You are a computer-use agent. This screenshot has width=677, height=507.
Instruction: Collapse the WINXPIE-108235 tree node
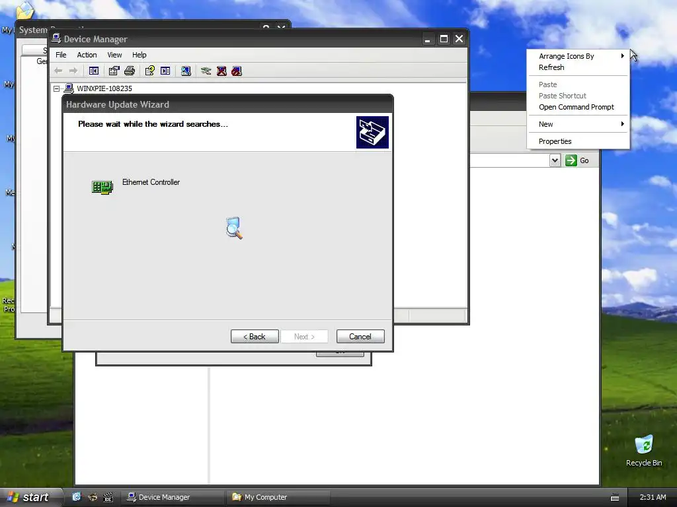tap(57, 88)
